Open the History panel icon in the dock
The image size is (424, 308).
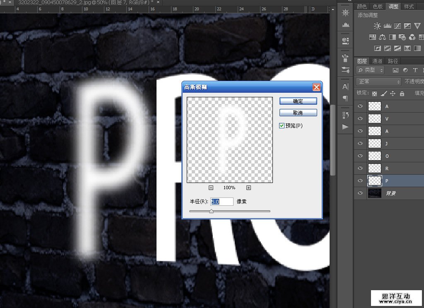click(345, 115)
